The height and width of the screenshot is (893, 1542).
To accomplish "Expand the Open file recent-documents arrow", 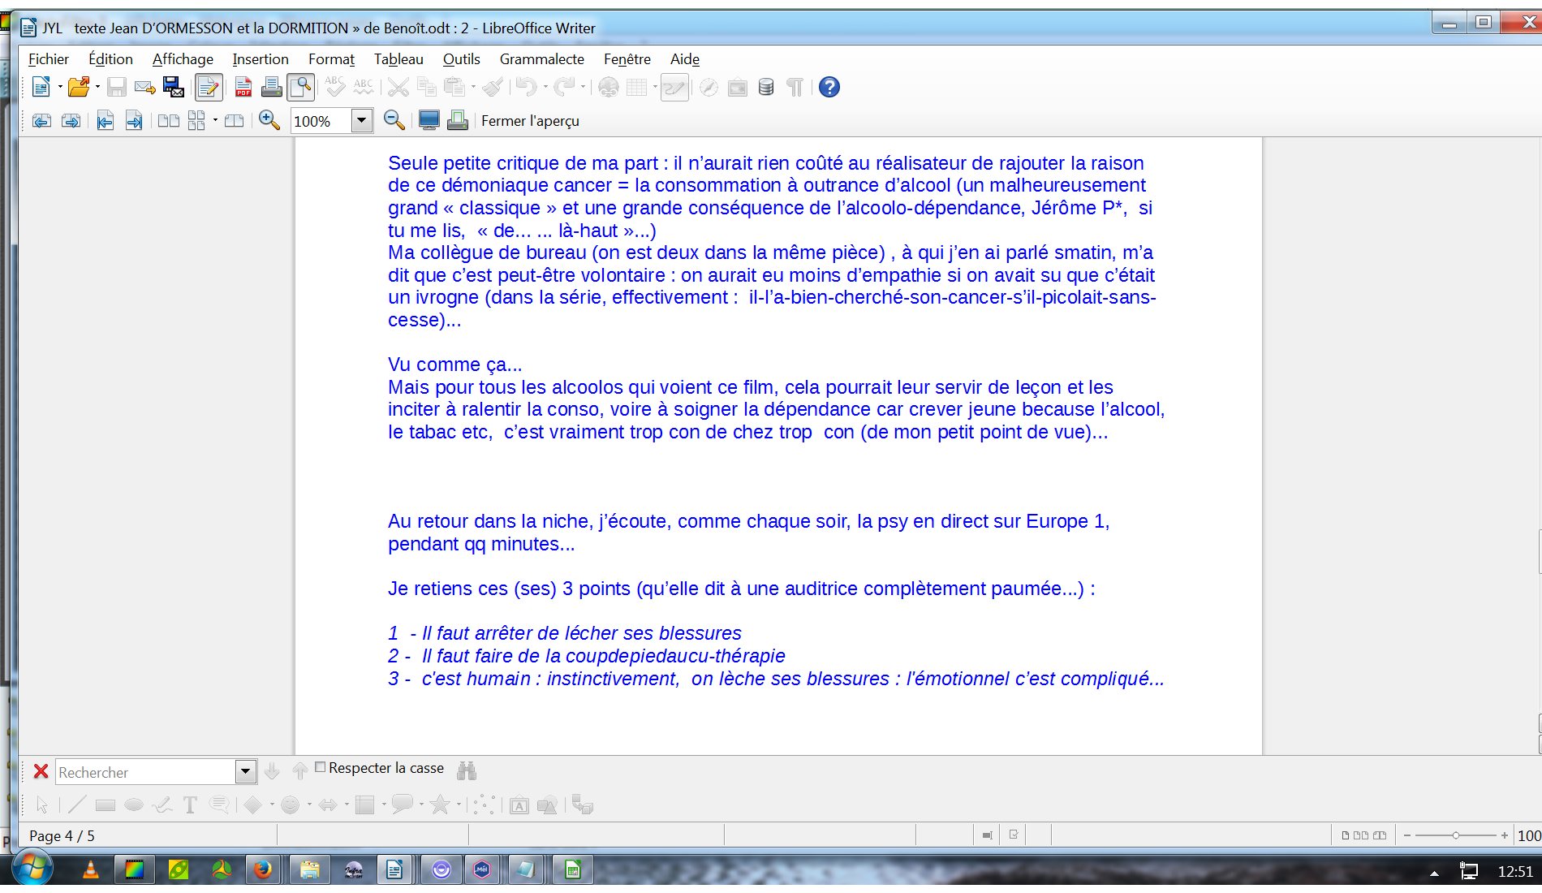I will [97, 87].
